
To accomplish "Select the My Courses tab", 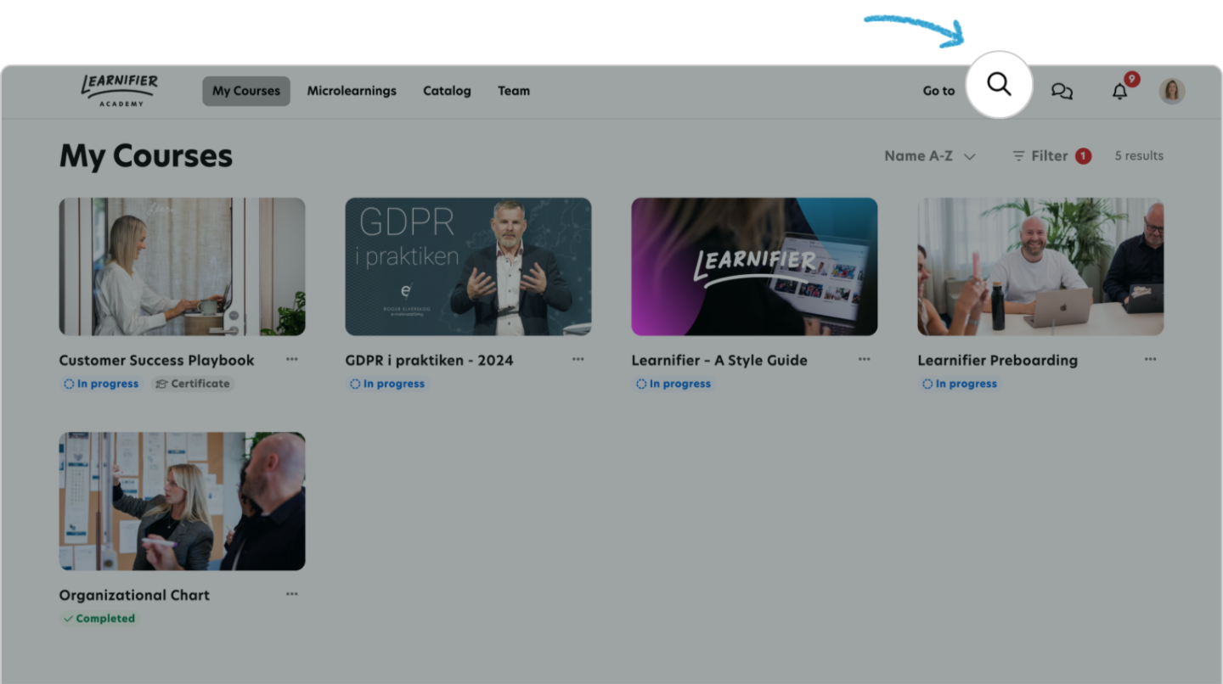I will coord(246,91).
